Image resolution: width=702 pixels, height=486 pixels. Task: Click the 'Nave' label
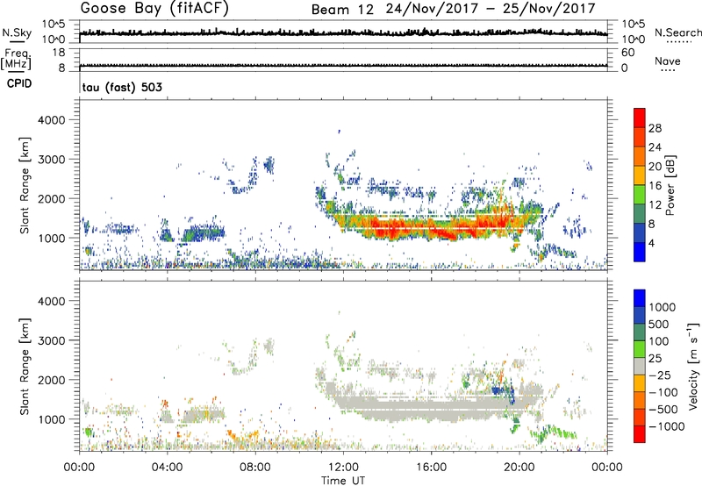(x=668, y=61)
